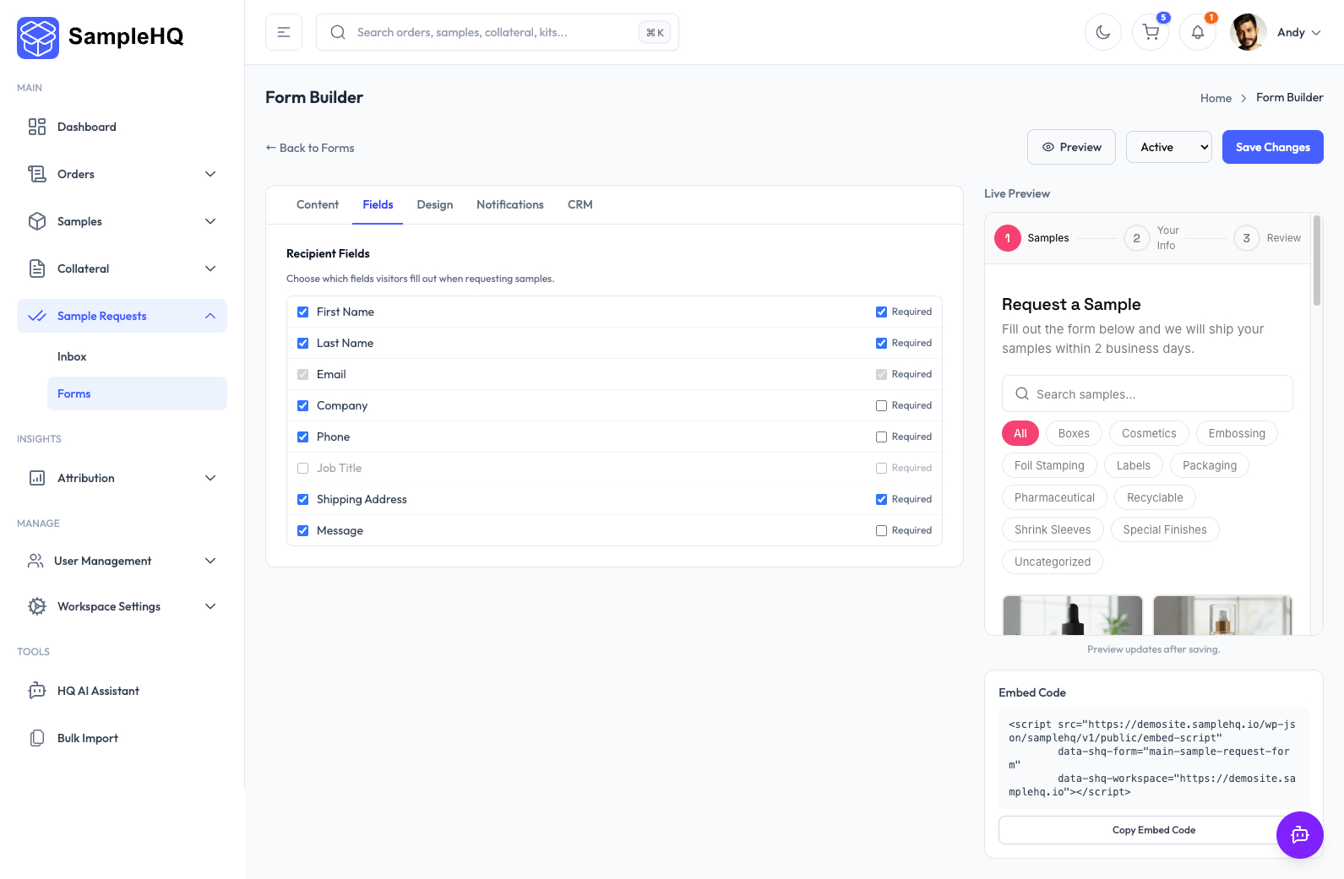Click the Save Changes button
The height and width of the screenshot is (879, 1344).
(1273, 147)
